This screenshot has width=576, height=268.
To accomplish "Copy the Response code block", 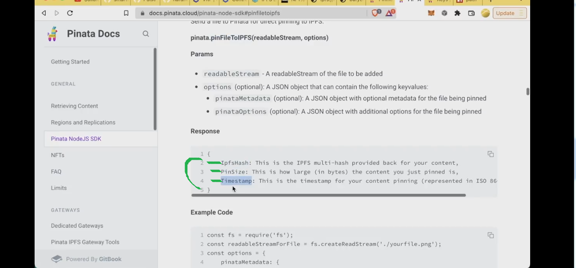I will click(x=490, y=154).
